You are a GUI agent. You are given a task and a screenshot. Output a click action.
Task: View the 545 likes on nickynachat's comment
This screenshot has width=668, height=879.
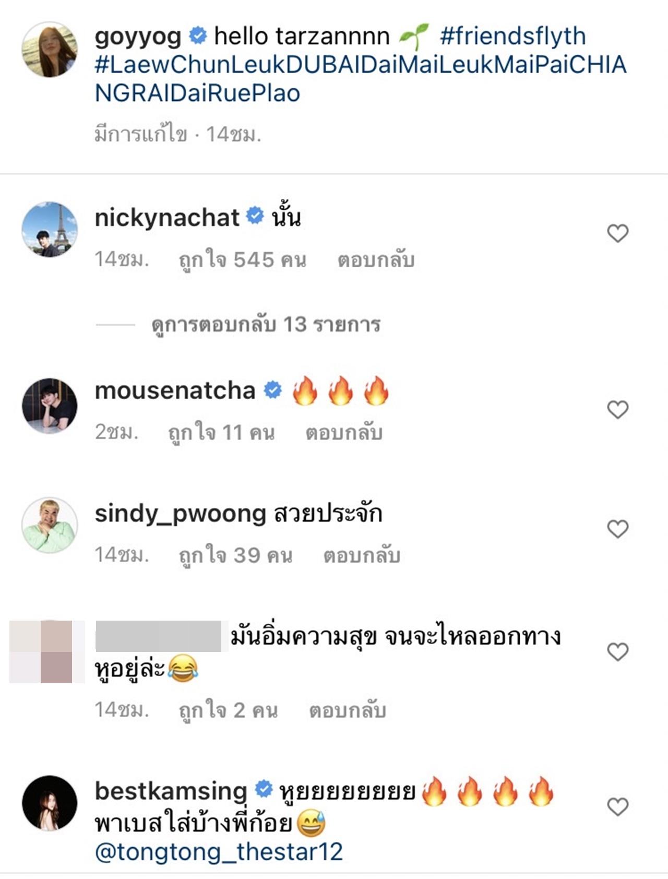[x=242, y=260]
